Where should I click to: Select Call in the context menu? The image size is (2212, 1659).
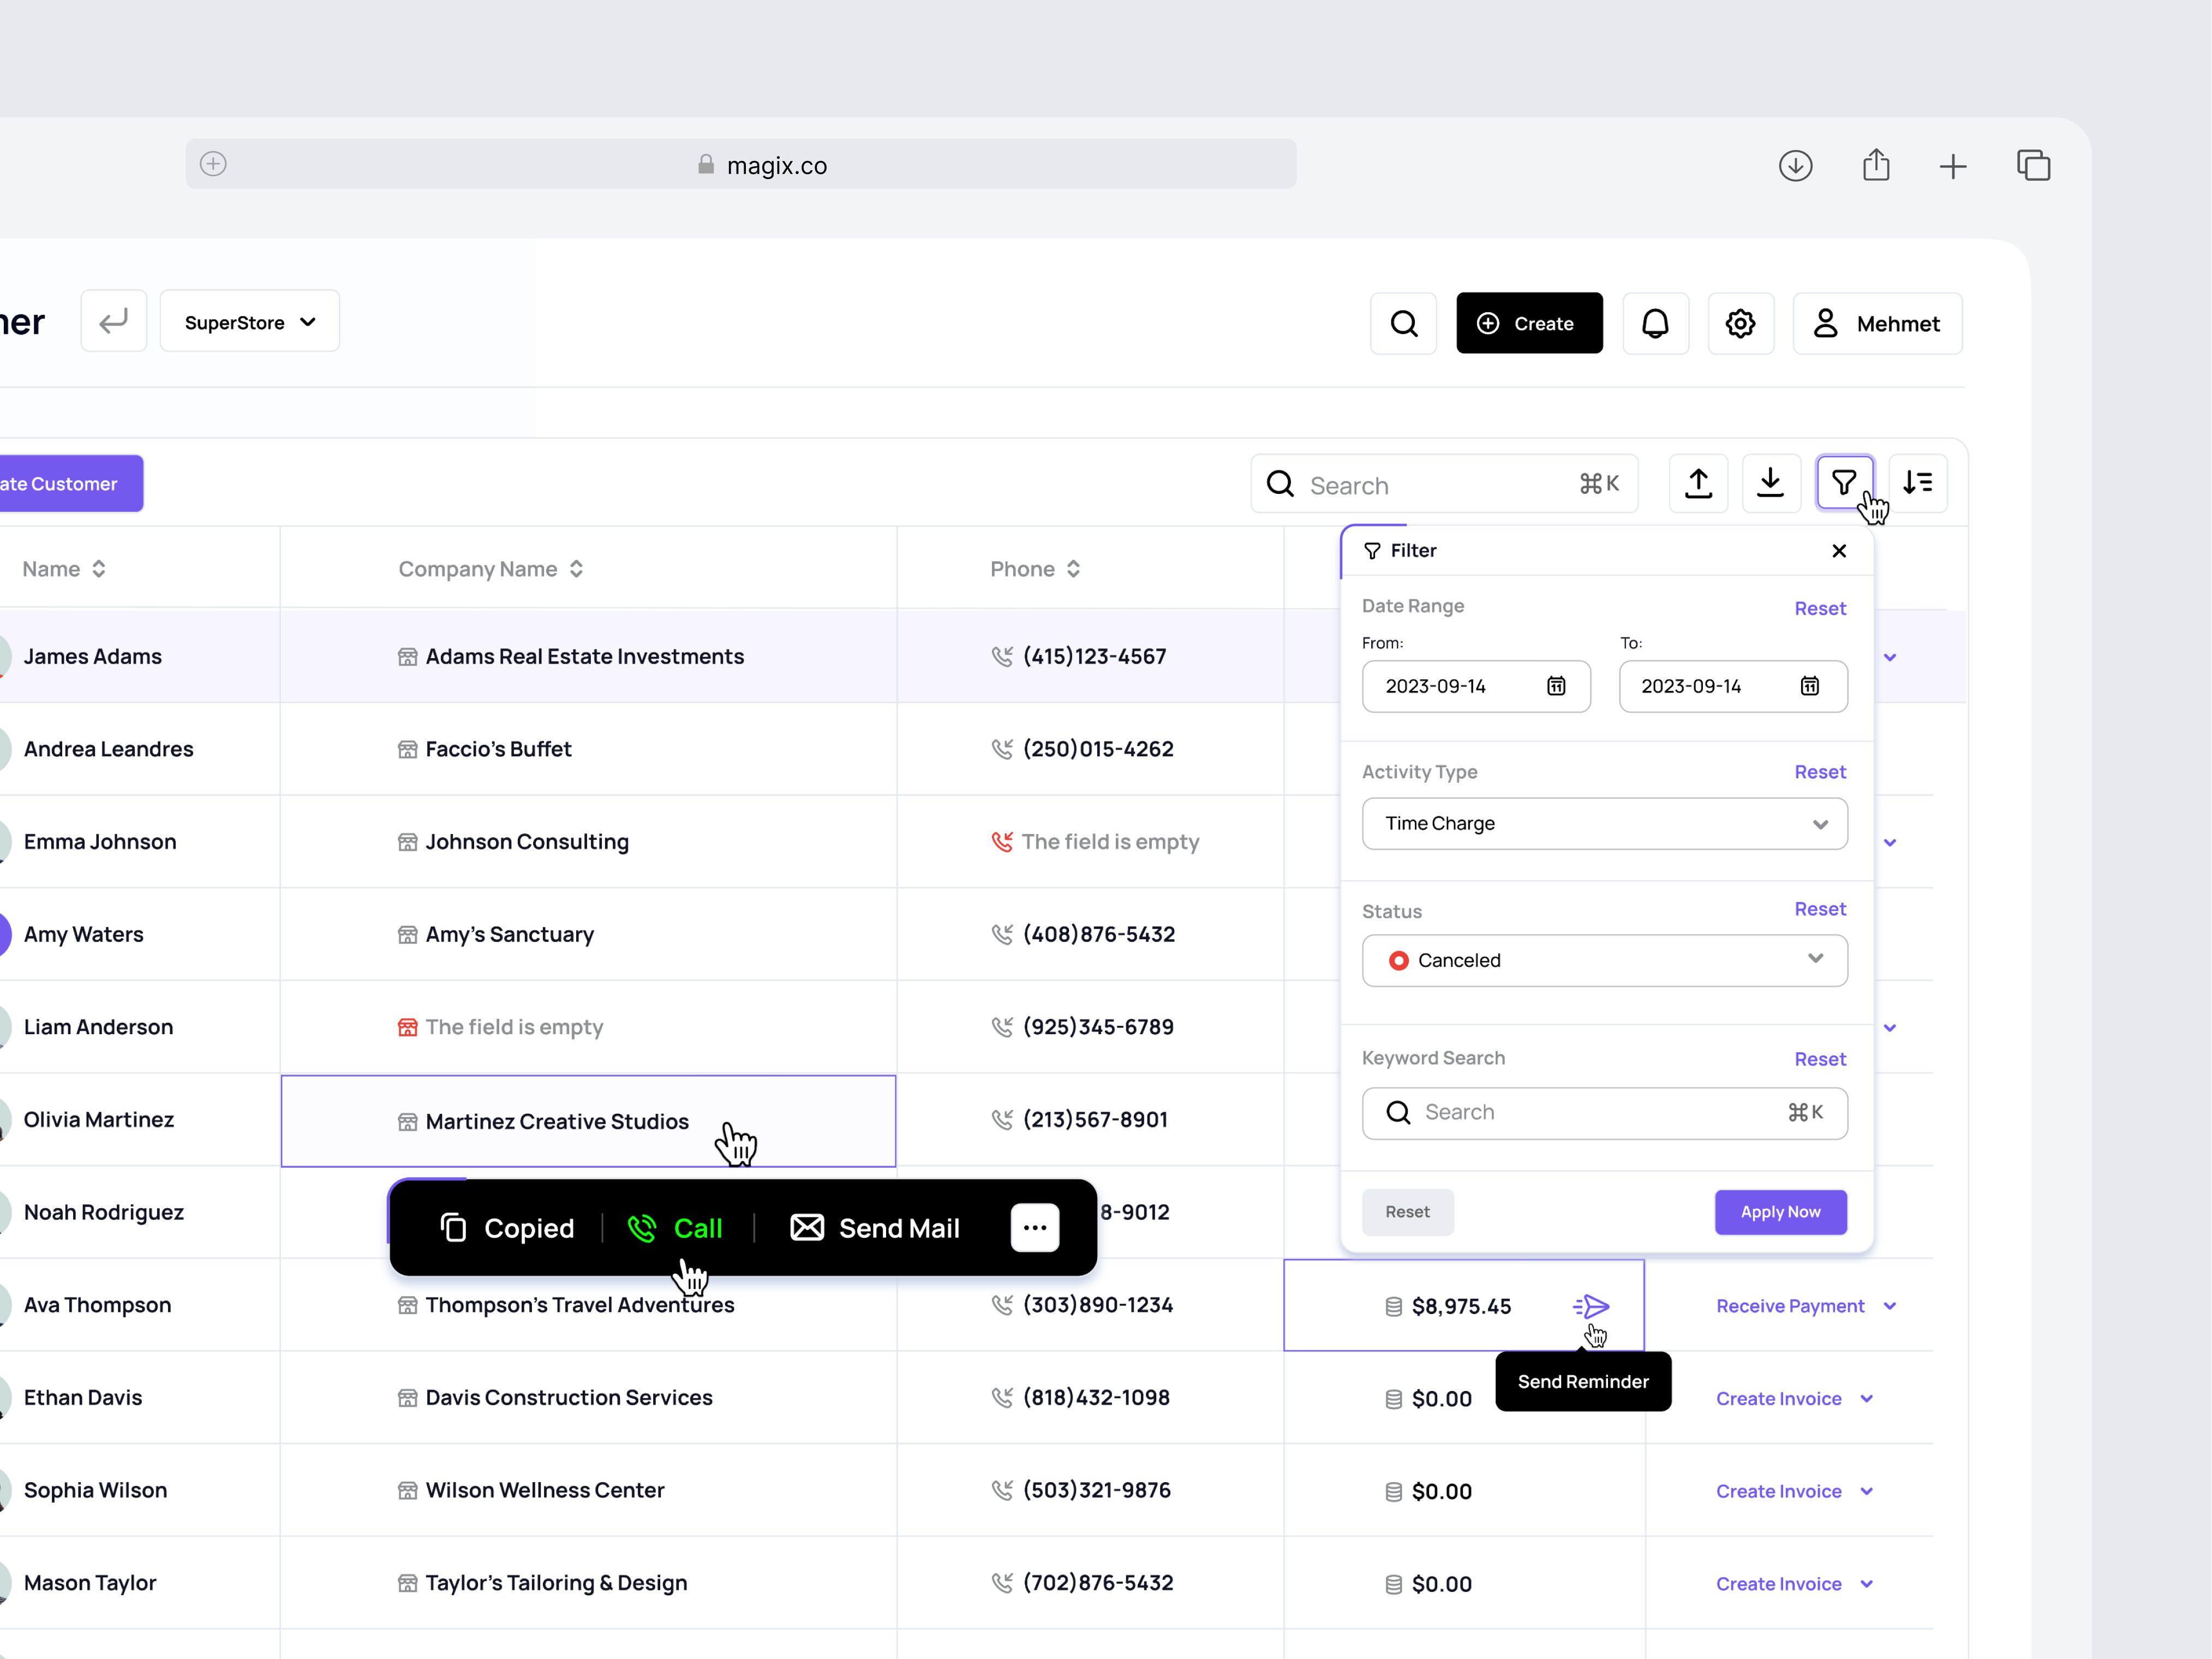click(x=677, y=1228)
